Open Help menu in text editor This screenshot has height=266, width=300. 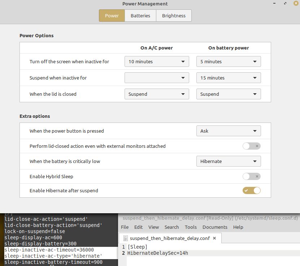(238, 227)
